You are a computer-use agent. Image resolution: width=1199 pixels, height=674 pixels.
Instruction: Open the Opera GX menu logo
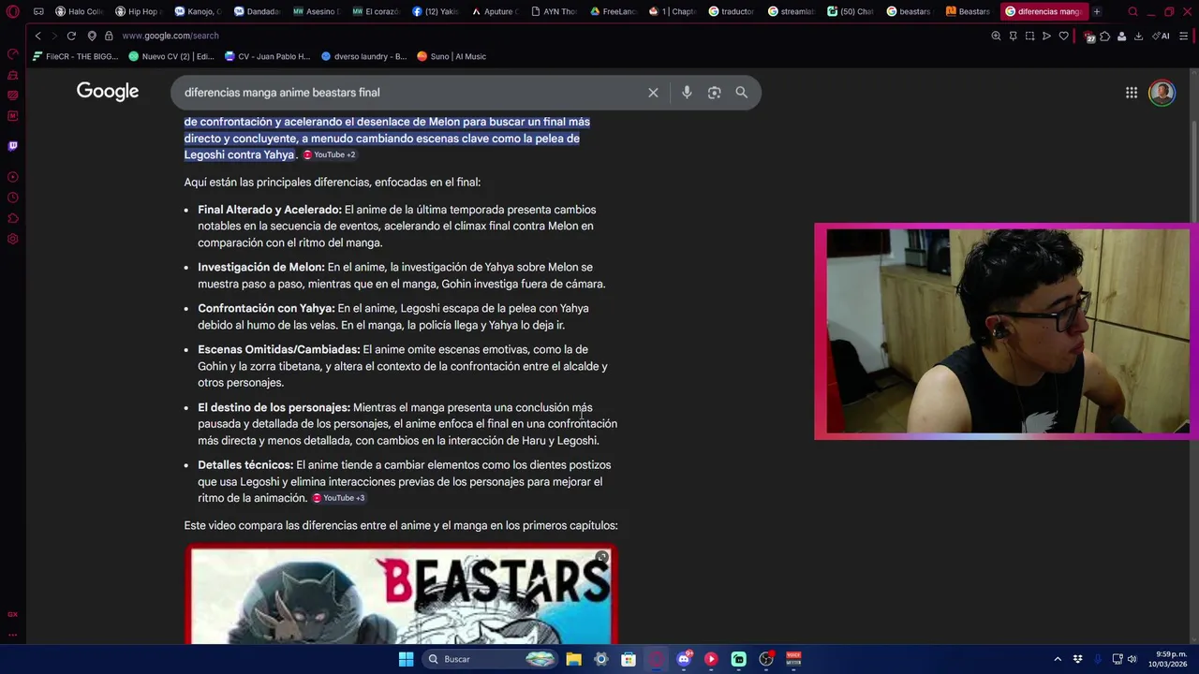click(12, 12)
